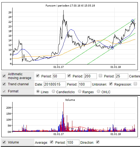Enable the Regression checkbox
The height and width of the screenshot is (147, 140).
pyautogui.click(x=135, y=84)
